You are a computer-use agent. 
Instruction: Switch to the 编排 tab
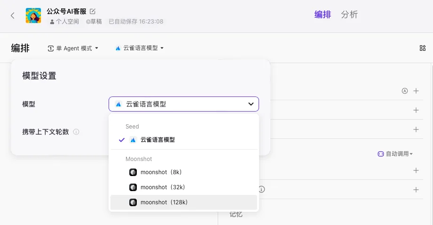(x=323, y=15)
